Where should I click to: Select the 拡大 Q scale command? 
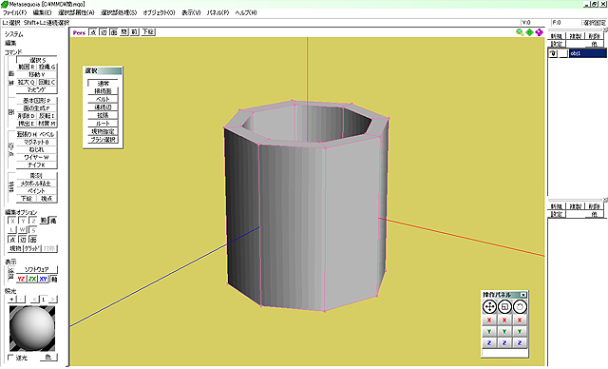[x=27, y=82]
